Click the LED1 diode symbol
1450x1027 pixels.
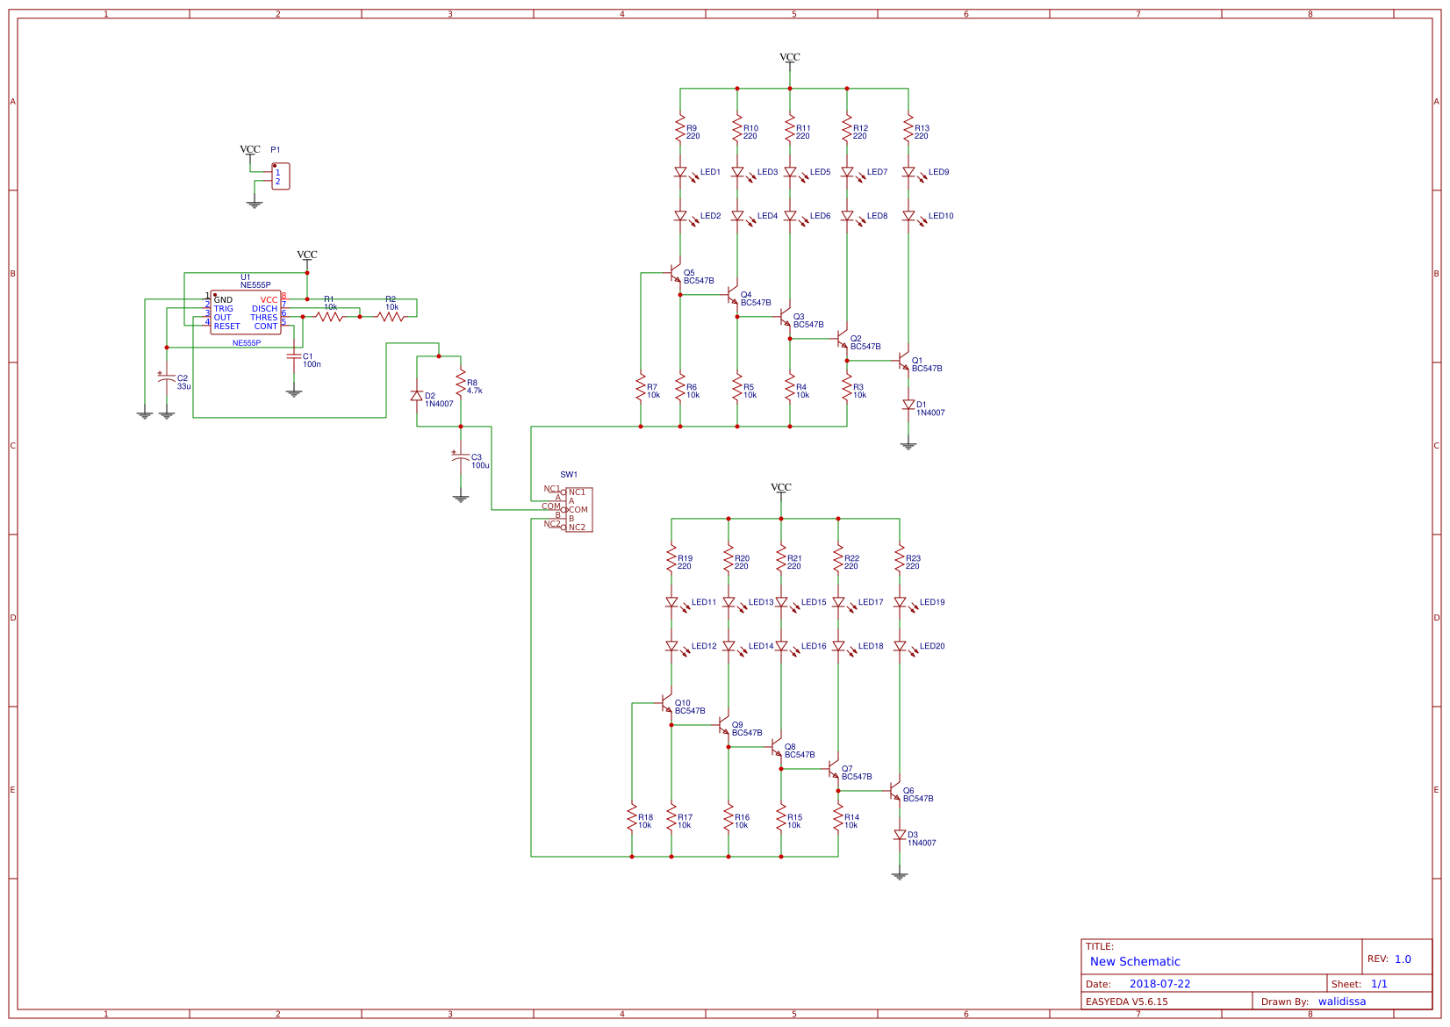680,173
